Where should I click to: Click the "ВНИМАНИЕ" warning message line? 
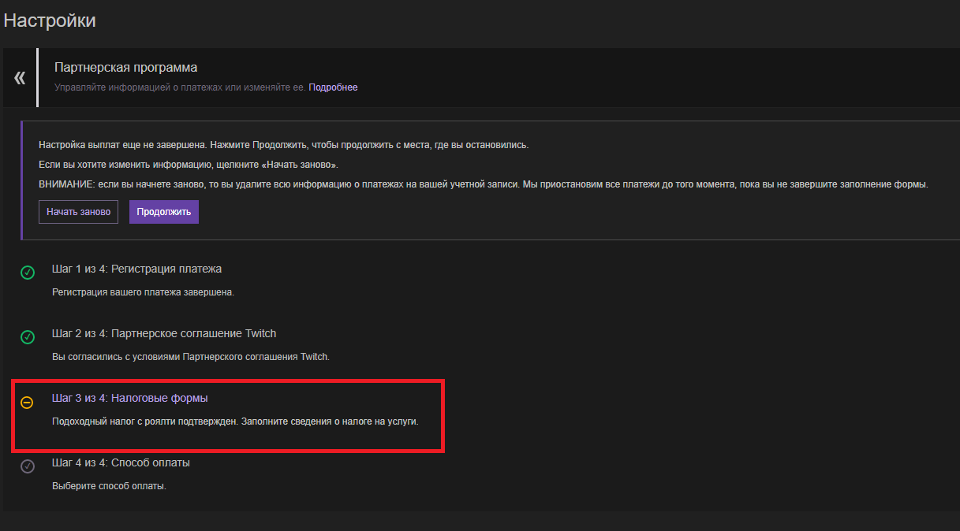click(x=483, y=184)
